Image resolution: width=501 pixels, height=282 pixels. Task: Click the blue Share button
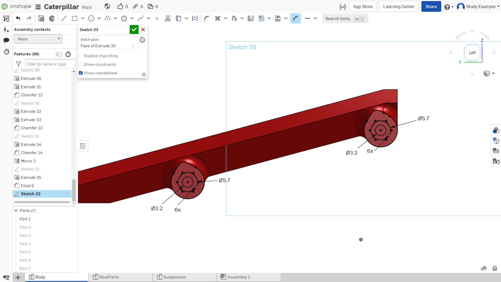431,7
